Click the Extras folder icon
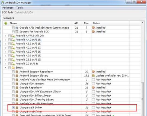 point(13,68)
